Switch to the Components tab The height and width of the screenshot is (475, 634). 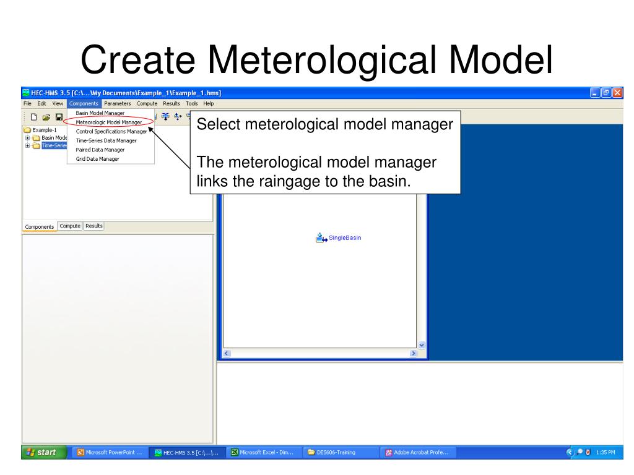coord(39,226)
